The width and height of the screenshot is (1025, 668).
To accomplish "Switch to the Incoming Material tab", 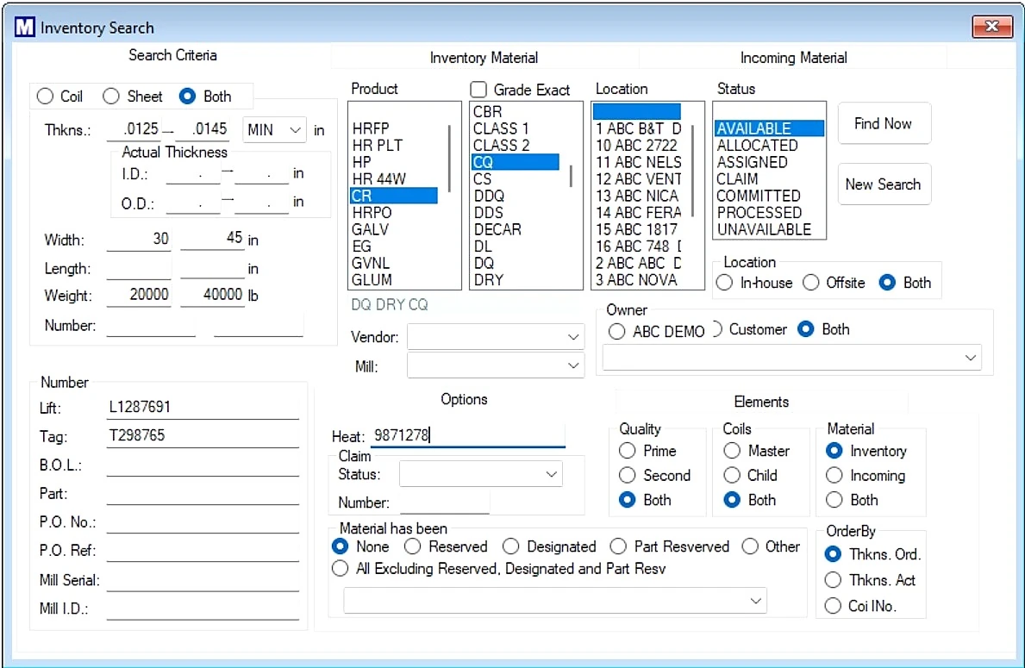I will pos(792,58).
